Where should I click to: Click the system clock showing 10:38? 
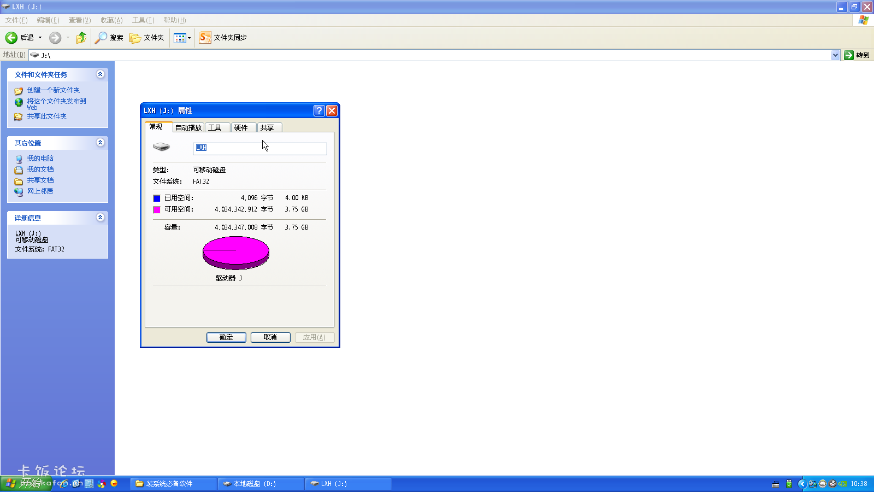pyautogui.click(x=859, y=484)
